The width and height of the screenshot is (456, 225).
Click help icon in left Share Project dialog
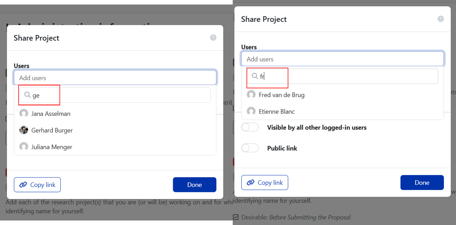pos(213,38)
